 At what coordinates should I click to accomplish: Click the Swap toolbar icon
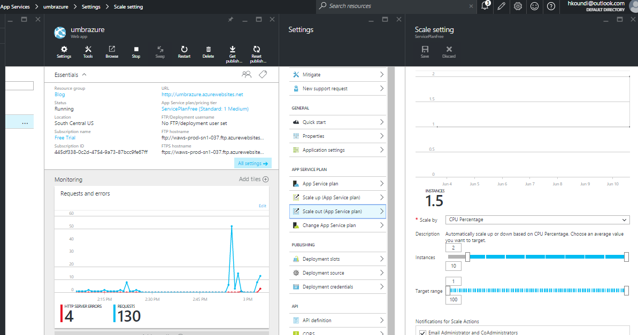coord(160,52)
